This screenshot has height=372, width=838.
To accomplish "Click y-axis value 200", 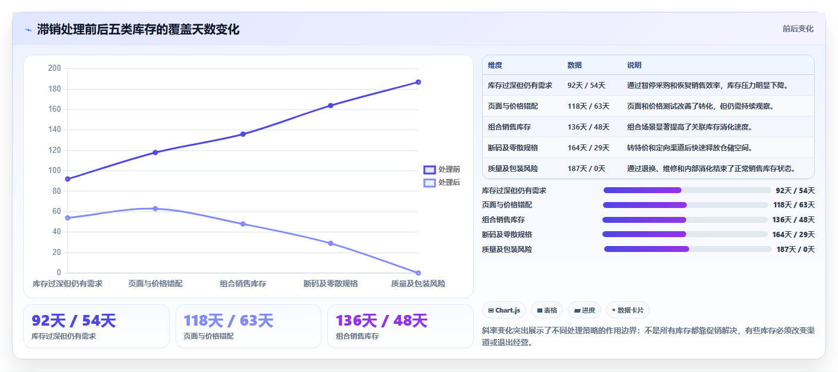I will 55,68.
